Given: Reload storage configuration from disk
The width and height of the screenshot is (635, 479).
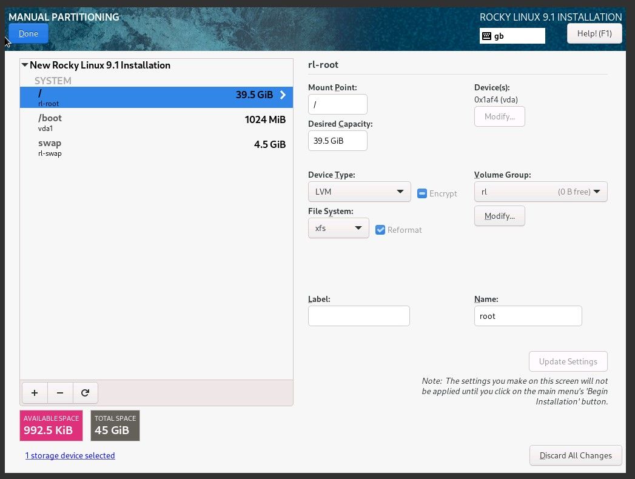Looking at the screenshot, I should click(85, 393).
